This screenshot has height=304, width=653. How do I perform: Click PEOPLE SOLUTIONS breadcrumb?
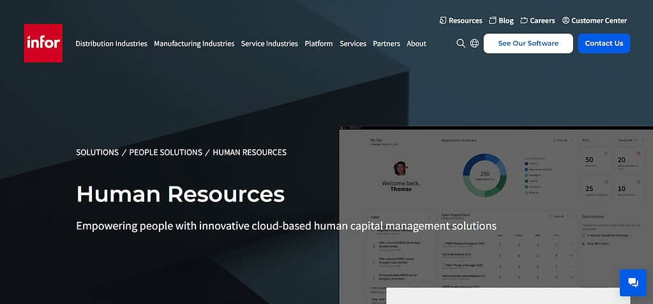[166, 152]
